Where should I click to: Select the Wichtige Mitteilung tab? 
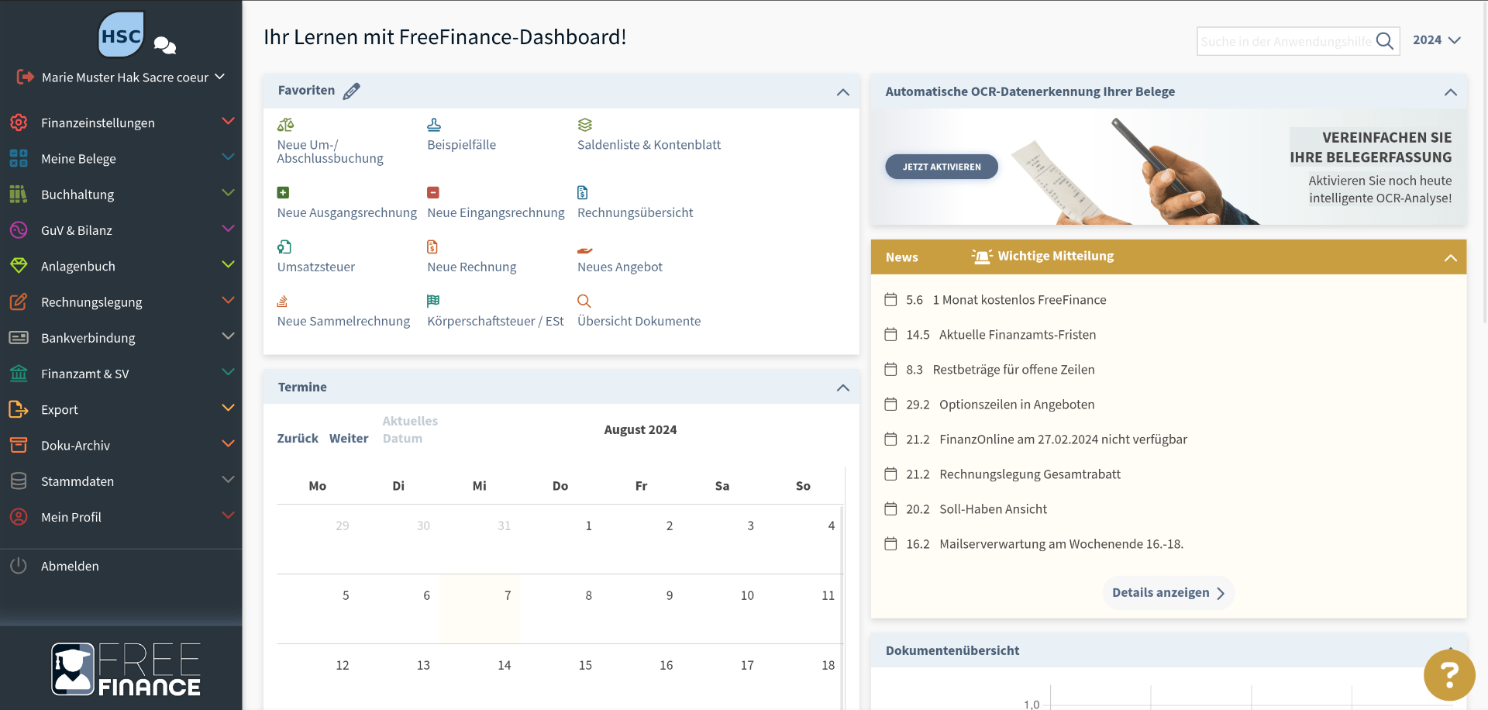1042,257
